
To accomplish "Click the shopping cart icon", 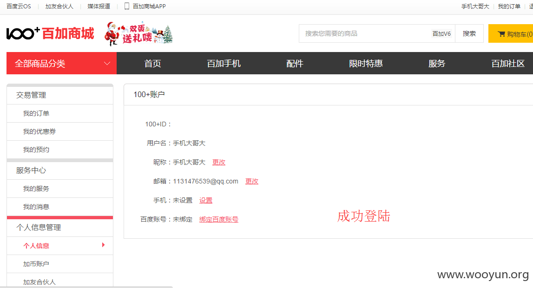I will point(501,34).
